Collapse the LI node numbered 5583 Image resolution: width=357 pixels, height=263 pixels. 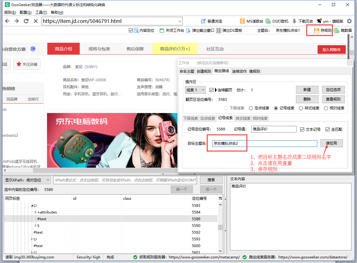pos(32,205)
